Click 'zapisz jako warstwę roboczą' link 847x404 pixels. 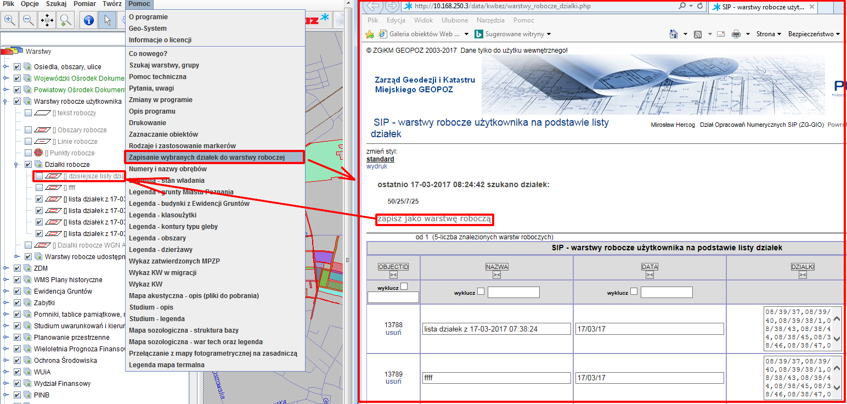click(434, 219)
